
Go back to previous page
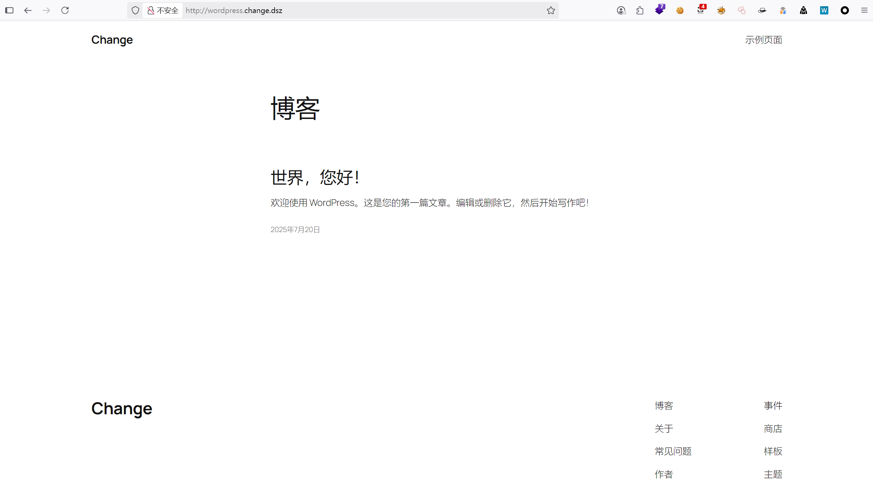28,10
